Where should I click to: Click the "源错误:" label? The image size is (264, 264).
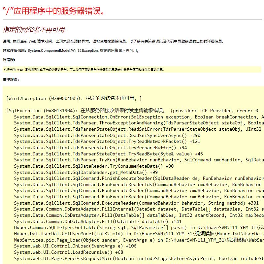pyautogui.click(x=9, y=60)
